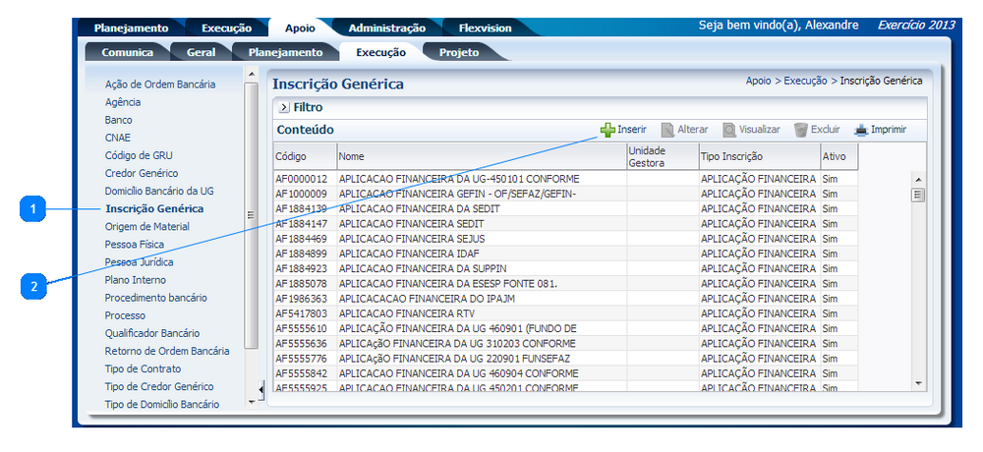Select the Projeto sub-tab
983x452 pixels.
pyautogui.click(x=459, y=52)
